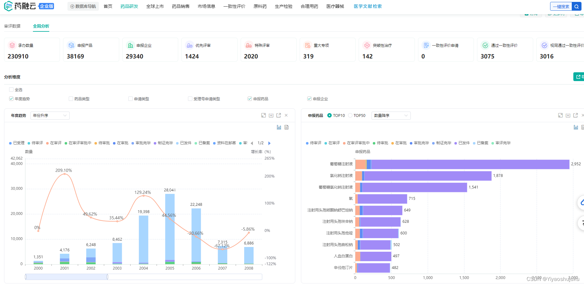The width and height of the screenshot is (584, 285).
Task: Select the TOP50 radio option
Action: pyautogui.click(x=350, y=115)
